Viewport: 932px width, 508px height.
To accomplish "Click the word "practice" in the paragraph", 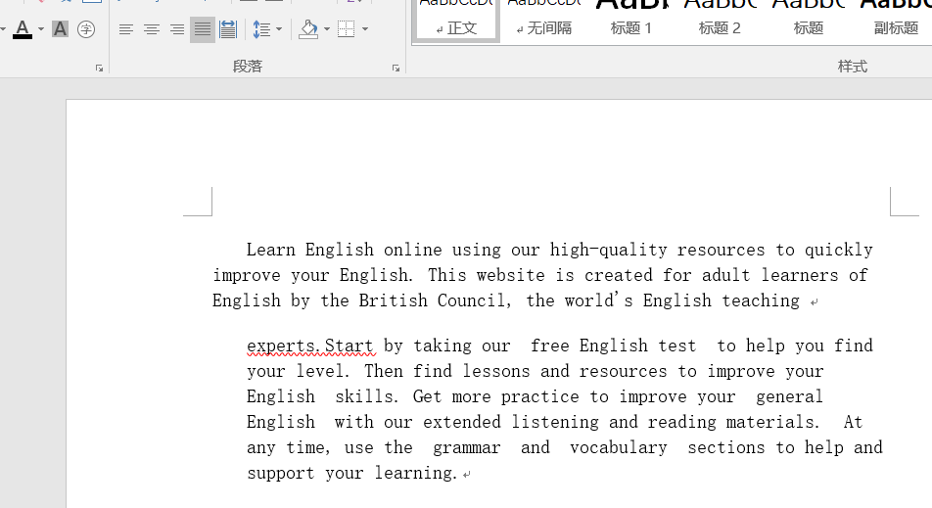I will 539,396.
